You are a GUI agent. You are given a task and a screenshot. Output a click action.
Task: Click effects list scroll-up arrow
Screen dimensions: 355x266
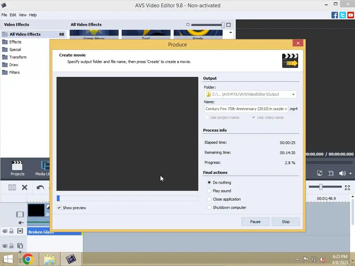click(x=231, y=32)
